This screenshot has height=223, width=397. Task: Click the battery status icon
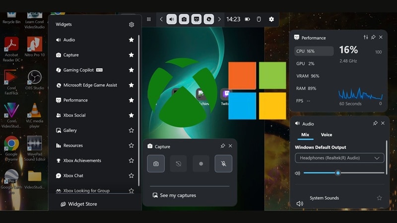point(247,19)
